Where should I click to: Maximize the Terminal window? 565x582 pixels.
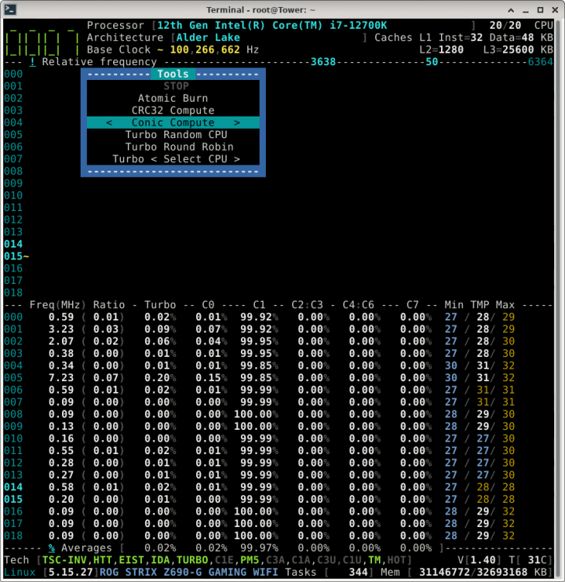(x=540, y=10)
